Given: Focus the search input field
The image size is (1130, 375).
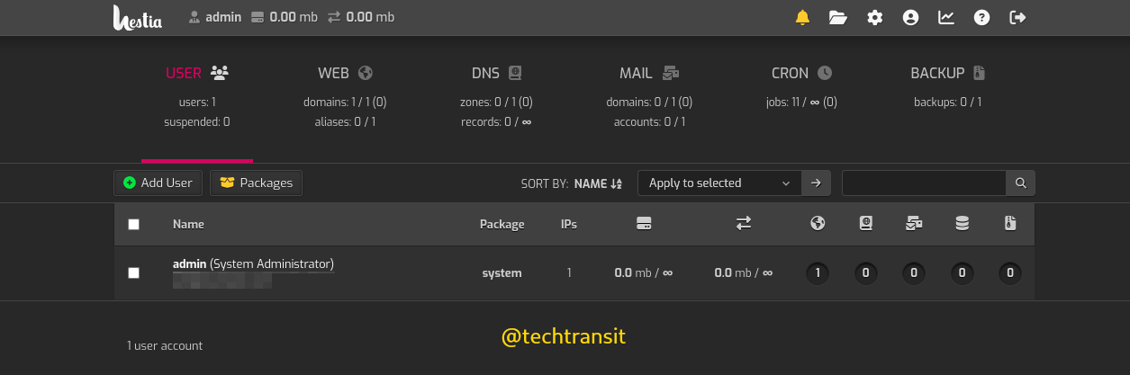Looking at the screenshot, I should point(923,183).
